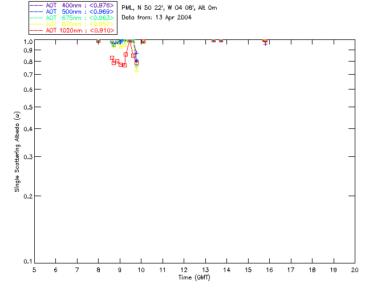
Task: Click the PML location header text
Action: click(169, 8)
